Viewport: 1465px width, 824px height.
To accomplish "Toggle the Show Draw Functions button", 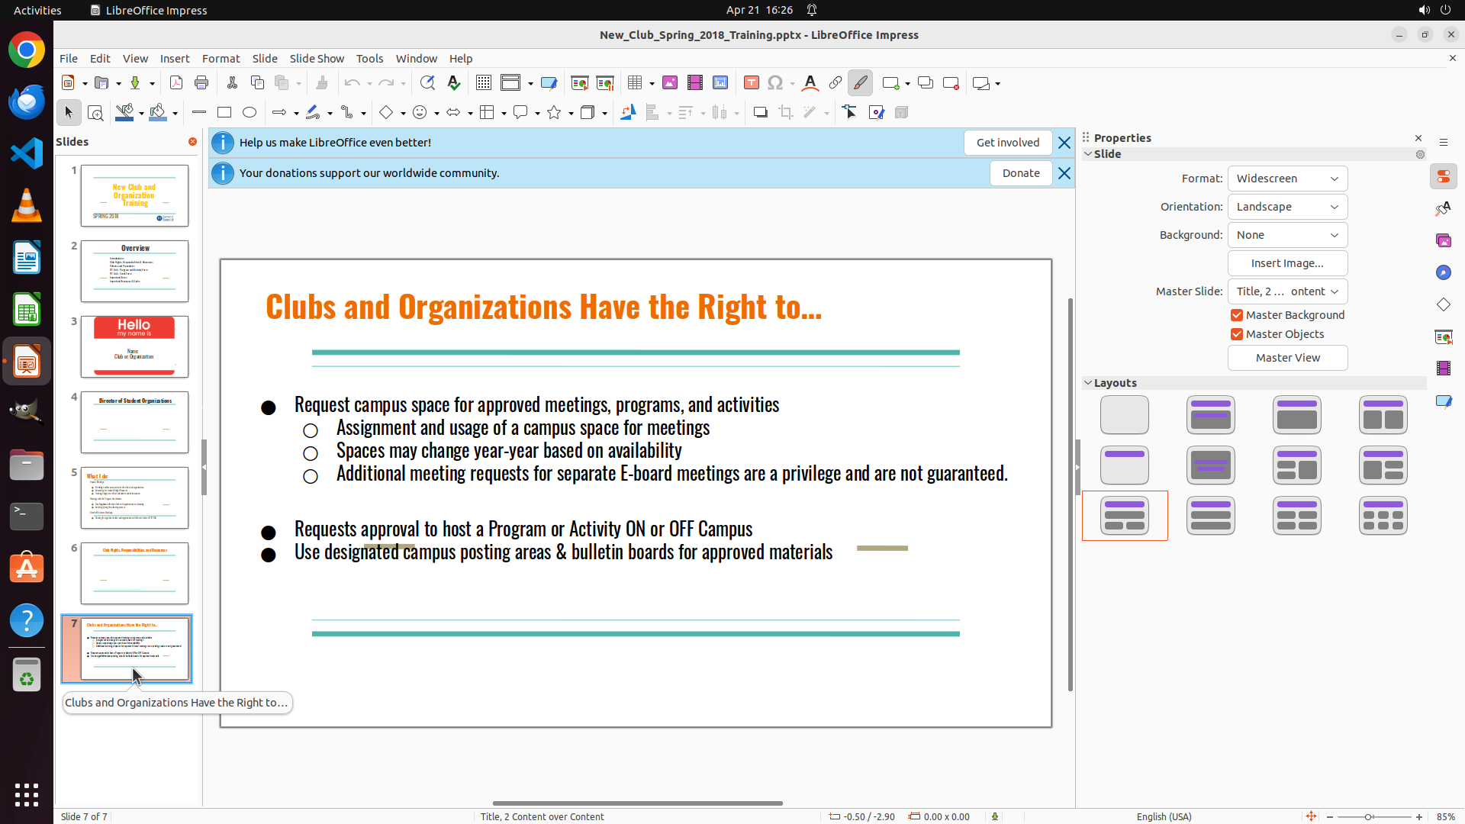I will (860, 83).
